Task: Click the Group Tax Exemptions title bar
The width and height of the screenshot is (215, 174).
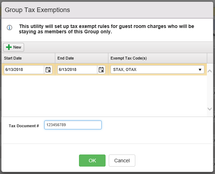Action: tap(106, 10)
